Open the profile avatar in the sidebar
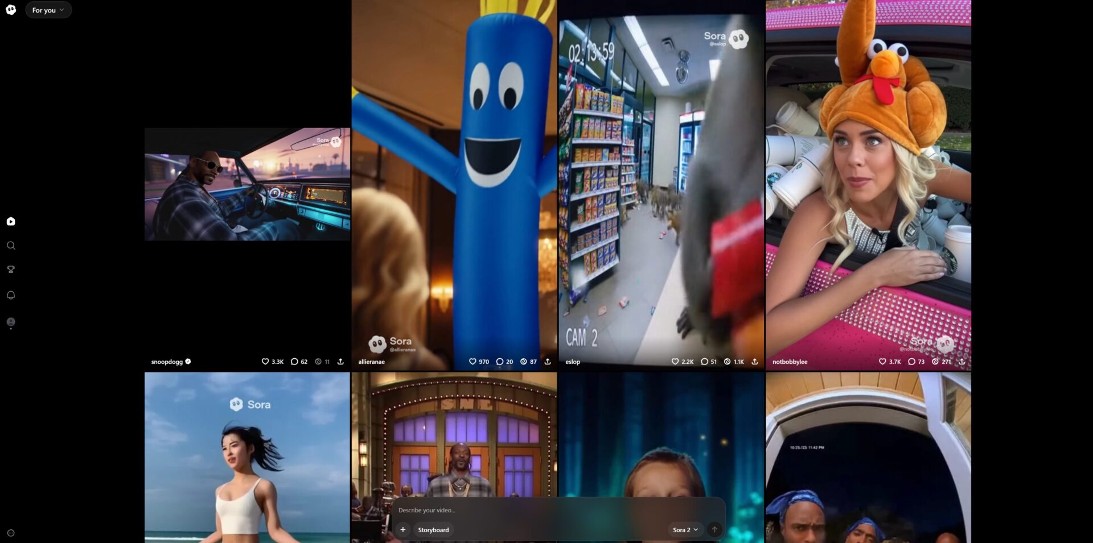This screenshot has width=1093, height=543. point(11,322)
